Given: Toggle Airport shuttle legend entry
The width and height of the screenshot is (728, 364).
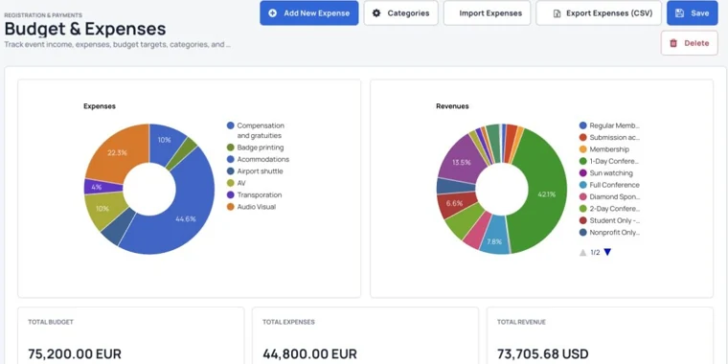Looking at the screenshot, I should point(255,171).
